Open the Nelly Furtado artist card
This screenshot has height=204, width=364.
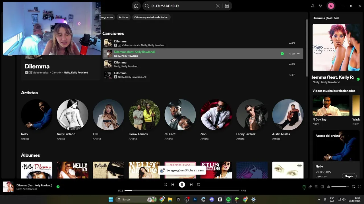coord(73,120)
